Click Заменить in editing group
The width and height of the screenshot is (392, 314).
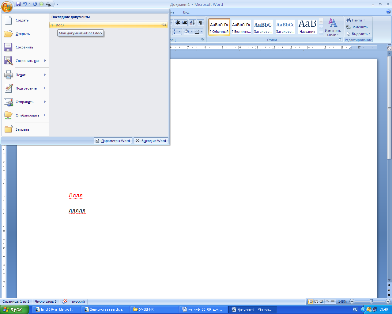click(357, 27)
